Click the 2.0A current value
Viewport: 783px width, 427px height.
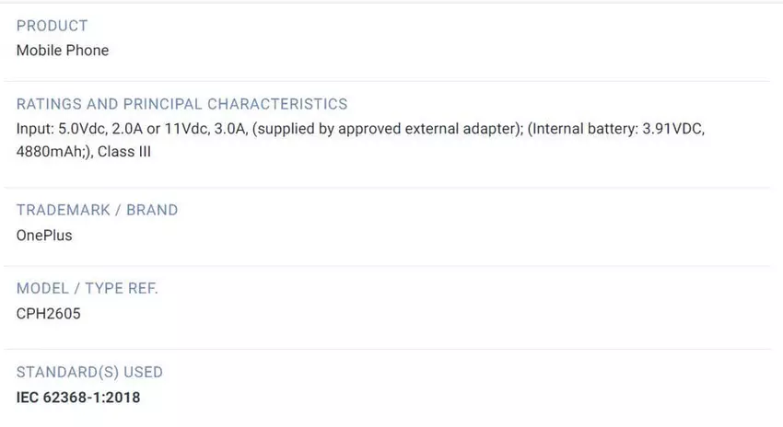(x=132, y=129)
